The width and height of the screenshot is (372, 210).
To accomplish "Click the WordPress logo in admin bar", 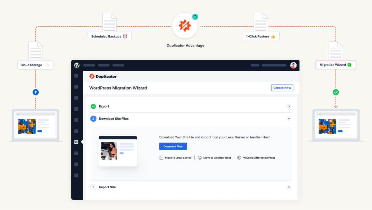I will click(77, 65).
